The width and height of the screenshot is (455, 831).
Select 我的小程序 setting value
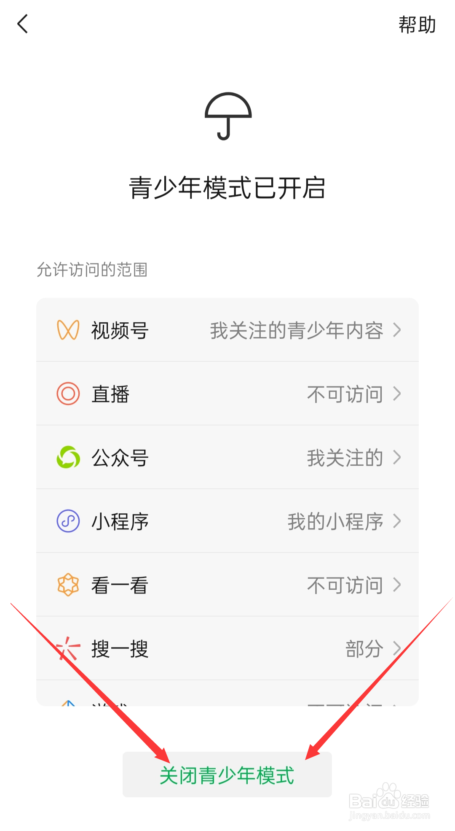[335, 521]
